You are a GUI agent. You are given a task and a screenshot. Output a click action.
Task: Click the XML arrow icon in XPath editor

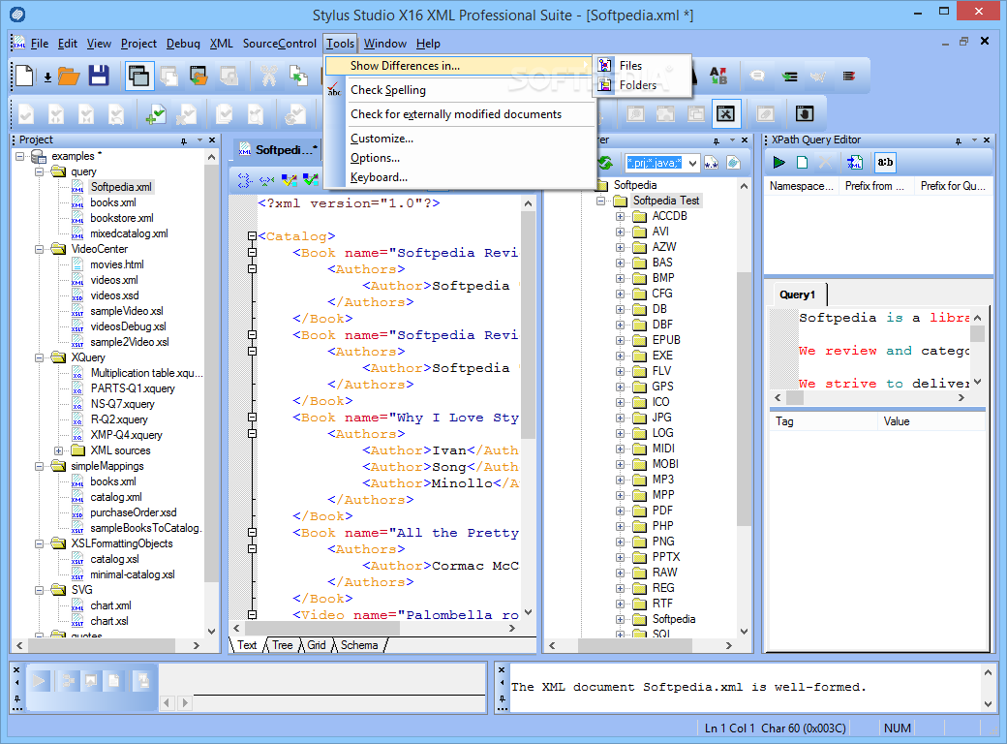pos(855,163)
